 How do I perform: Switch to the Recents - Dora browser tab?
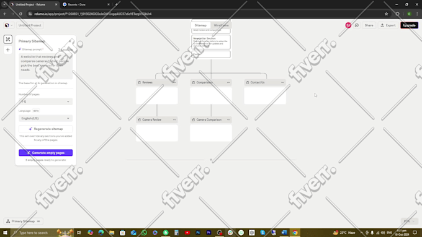pyautogui.click(x=86, y=4)
